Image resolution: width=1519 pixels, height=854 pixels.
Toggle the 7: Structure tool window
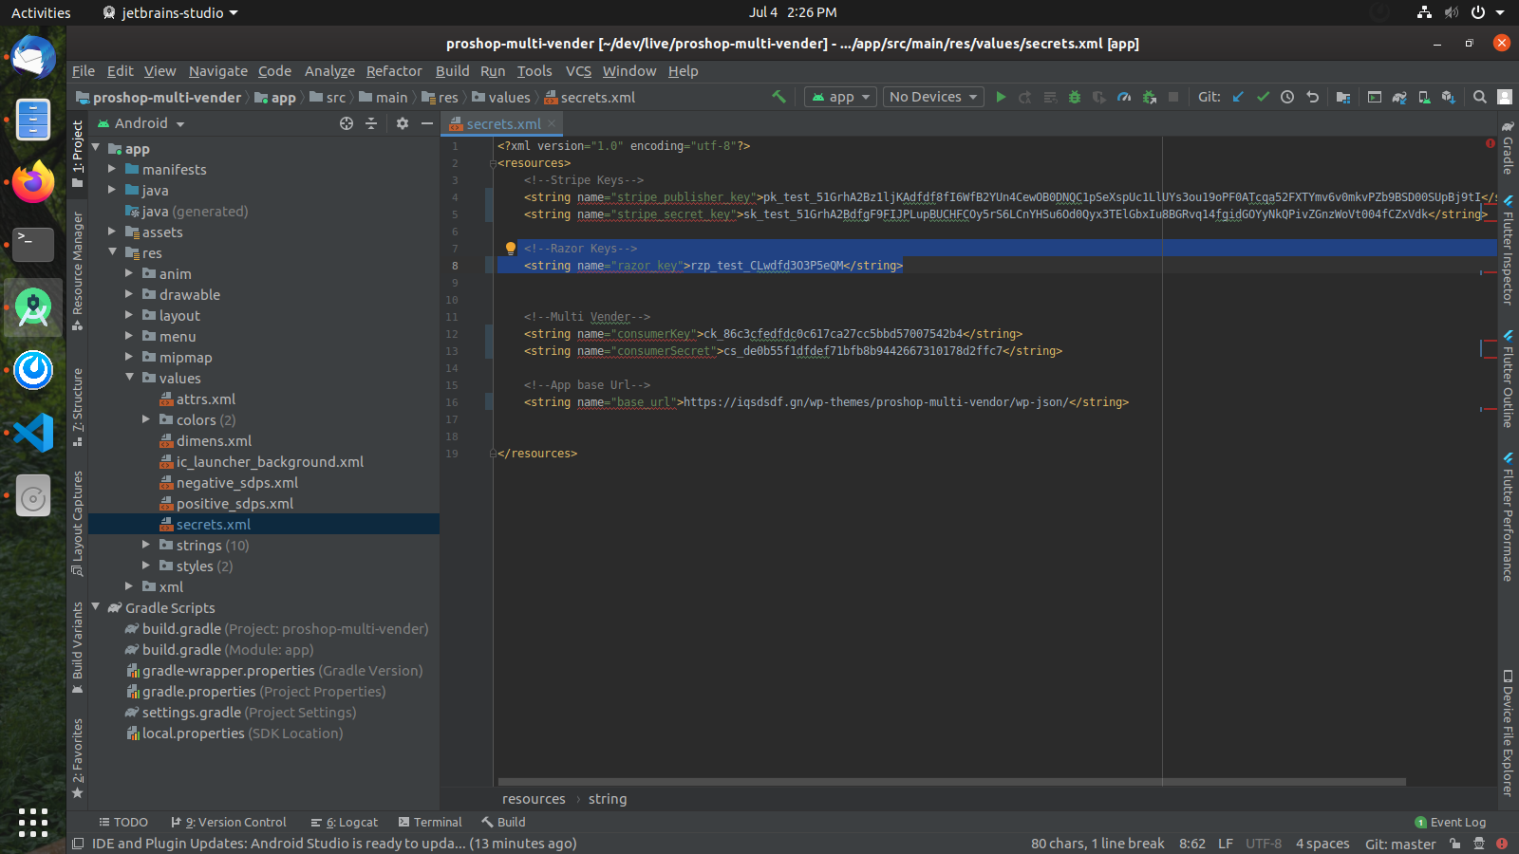[78, 407]
